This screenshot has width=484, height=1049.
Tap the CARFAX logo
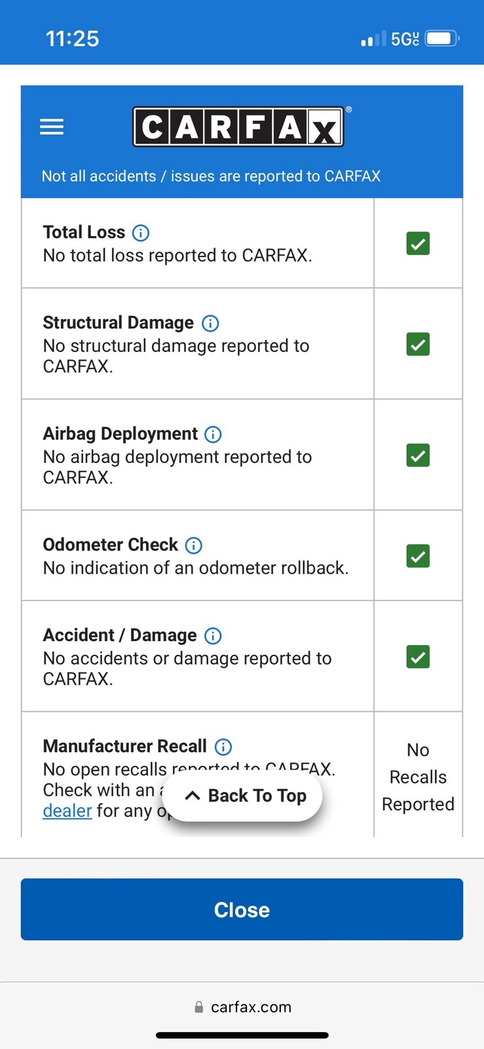(238, 127)
